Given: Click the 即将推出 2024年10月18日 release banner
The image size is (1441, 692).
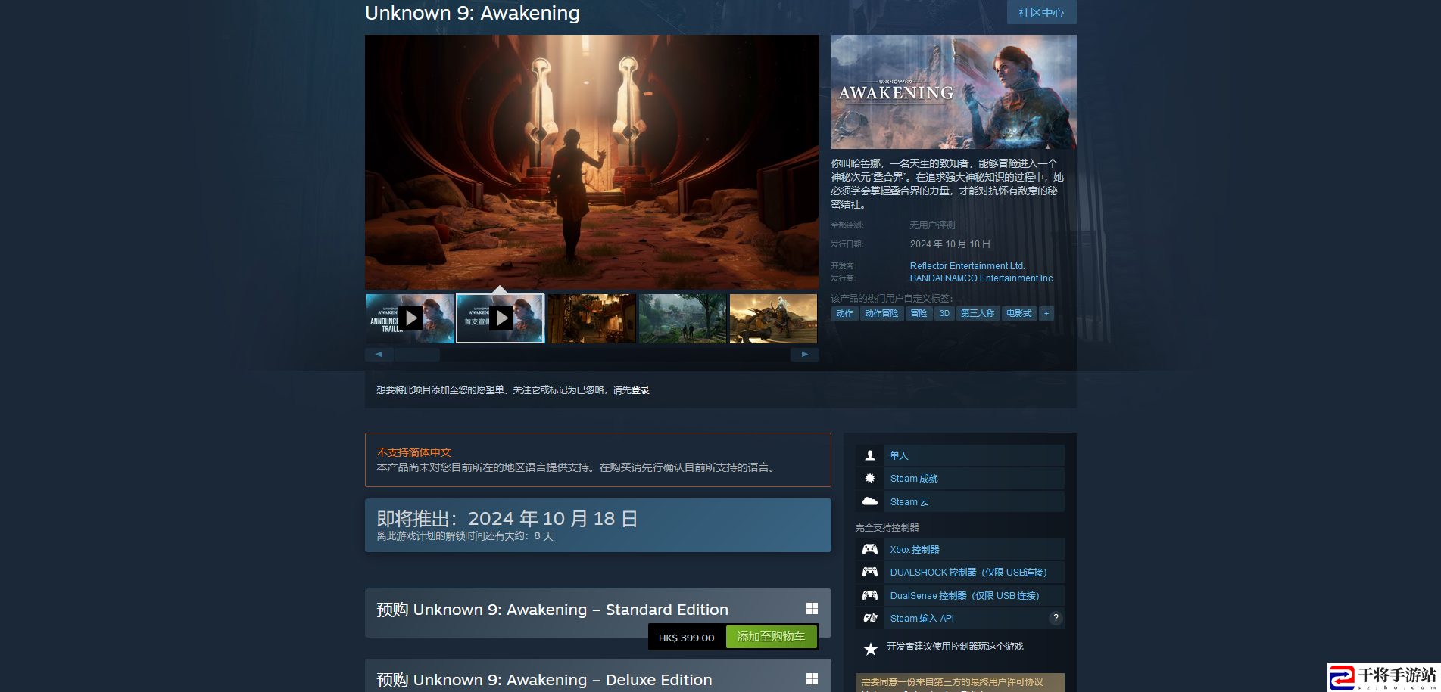Looking at the screenshot, I should (598, 525).
